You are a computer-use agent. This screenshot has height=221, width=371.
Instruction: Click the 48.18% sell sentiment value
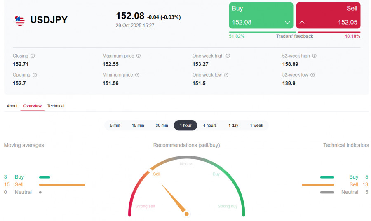click(352, 36)
